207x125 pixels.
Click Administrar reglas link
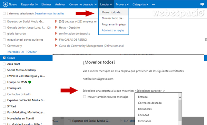pos(113,30)
